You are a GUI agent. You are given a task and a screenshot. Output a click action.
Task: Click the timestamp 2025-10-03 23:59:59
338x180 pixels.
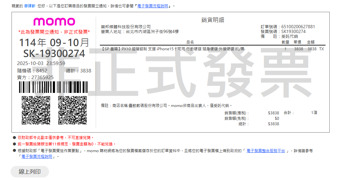[x=41, y=63]
